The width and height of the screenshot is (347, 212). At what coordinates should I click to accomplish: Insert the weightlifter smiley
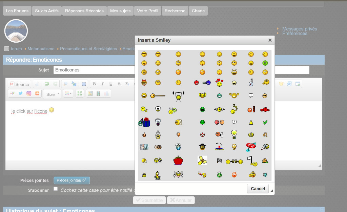pyautogui.click(x=178, y=96)
